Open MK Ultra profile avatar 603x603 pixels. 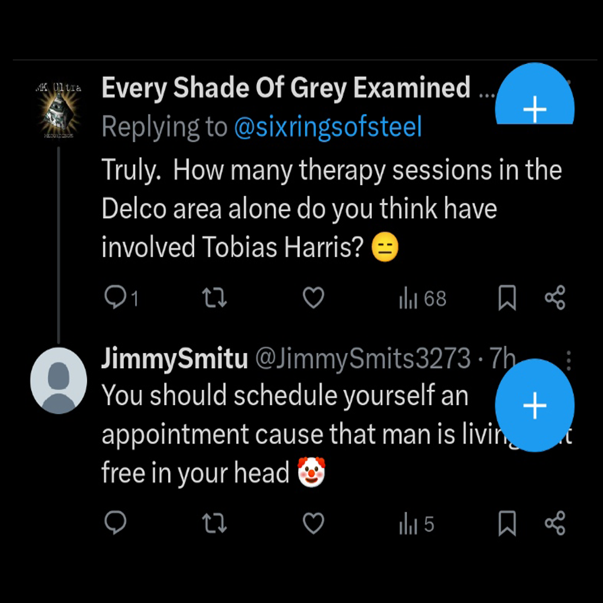coord(59,109)
